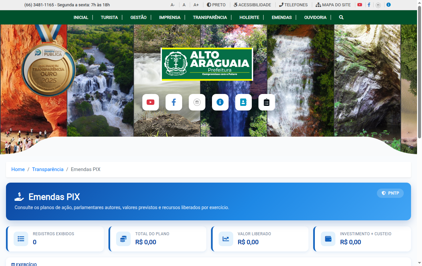The image size is (422, 266).
Task: Open the MAPA DO SITE link
Action: 333,5
